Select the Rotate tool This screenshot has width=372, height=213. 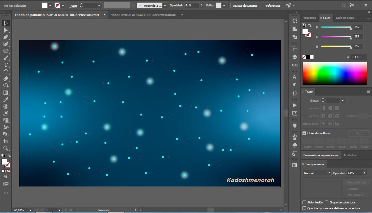(x=6, y=72)
